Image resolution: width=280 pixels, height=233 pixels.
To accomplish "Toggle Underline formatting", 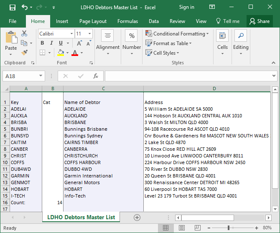I will click(x=61, y=43).
